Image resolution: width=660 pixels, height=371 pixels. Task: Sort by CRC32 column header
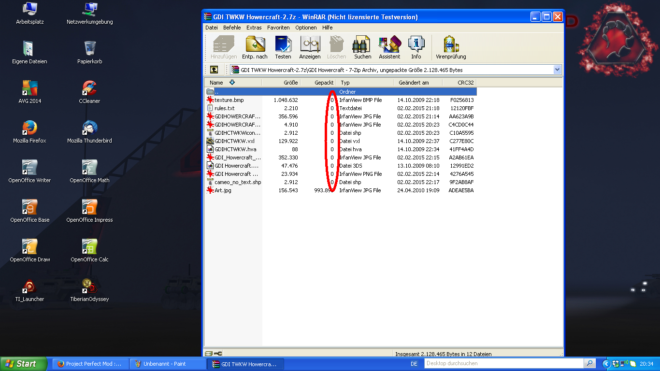459,83
